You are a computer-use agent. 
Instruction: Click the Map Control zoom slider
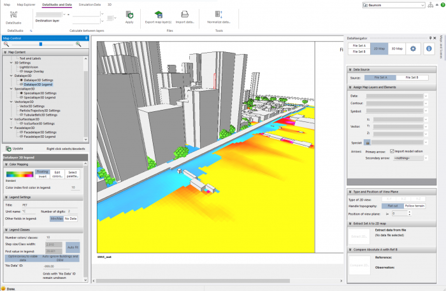[x=40, y=44]
